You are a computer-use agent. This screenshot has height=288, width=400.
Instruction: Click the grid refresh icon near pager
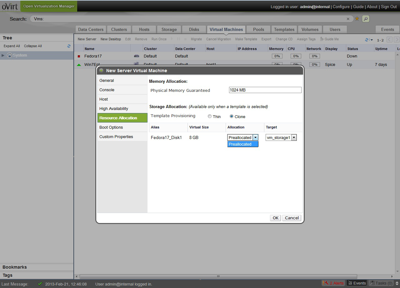pyautogui.click(x=367, y=40)
